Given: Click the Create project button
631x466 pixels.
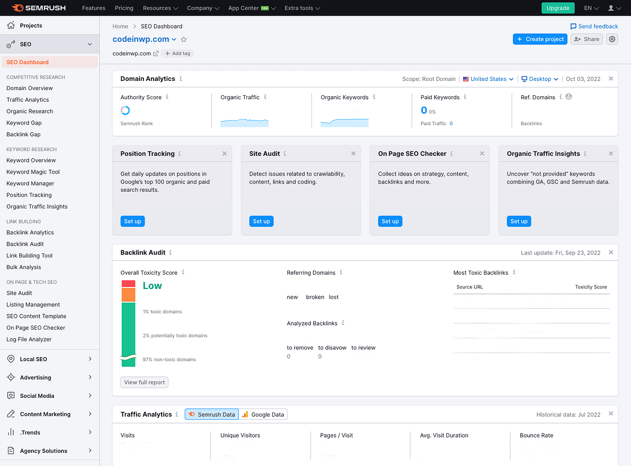Looking at the screenshot, I should [x=540, y=39].
